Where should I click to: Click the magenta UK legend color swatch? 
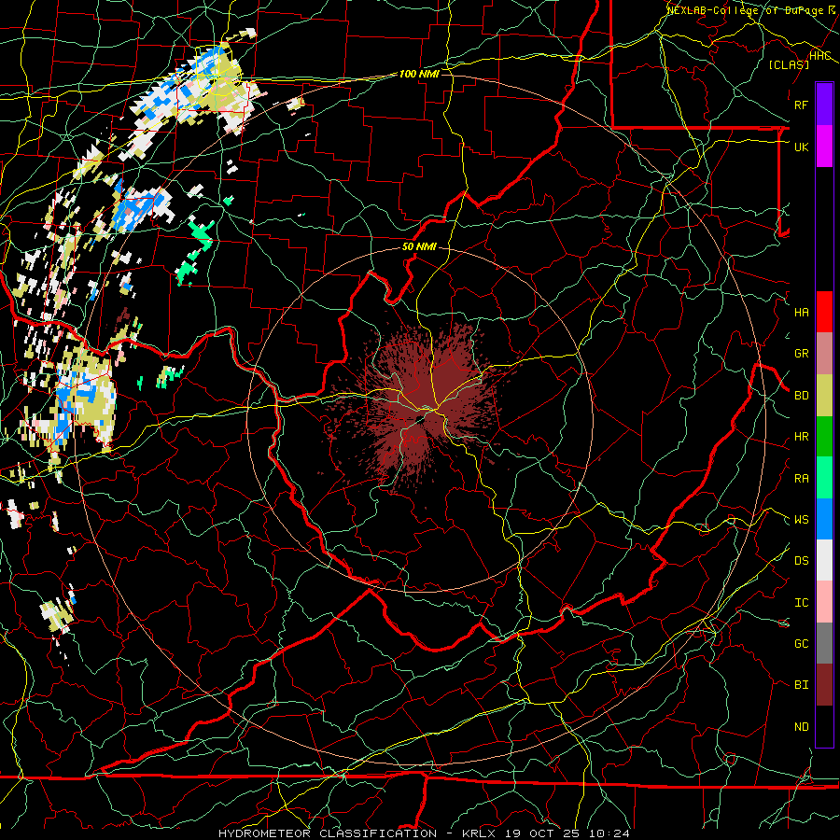pyautogui.click(x=824, y=147)
